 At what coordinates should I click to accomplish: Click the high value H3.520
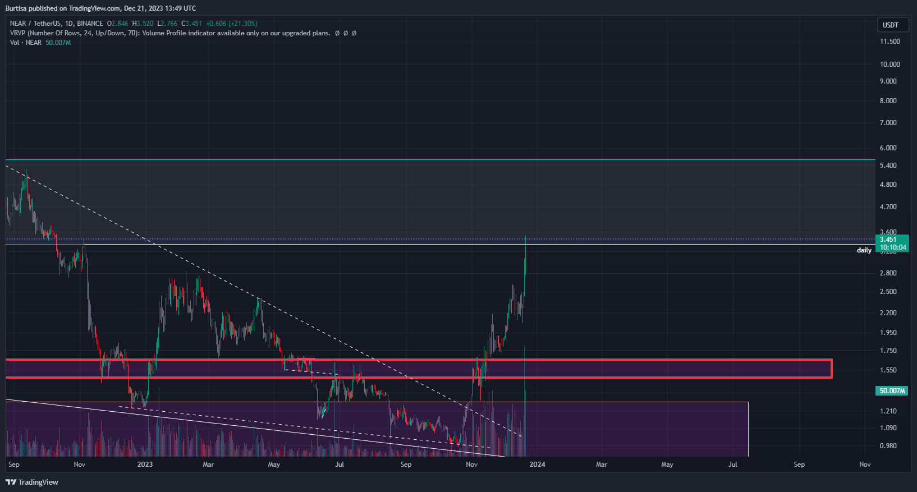coord(143,24)
